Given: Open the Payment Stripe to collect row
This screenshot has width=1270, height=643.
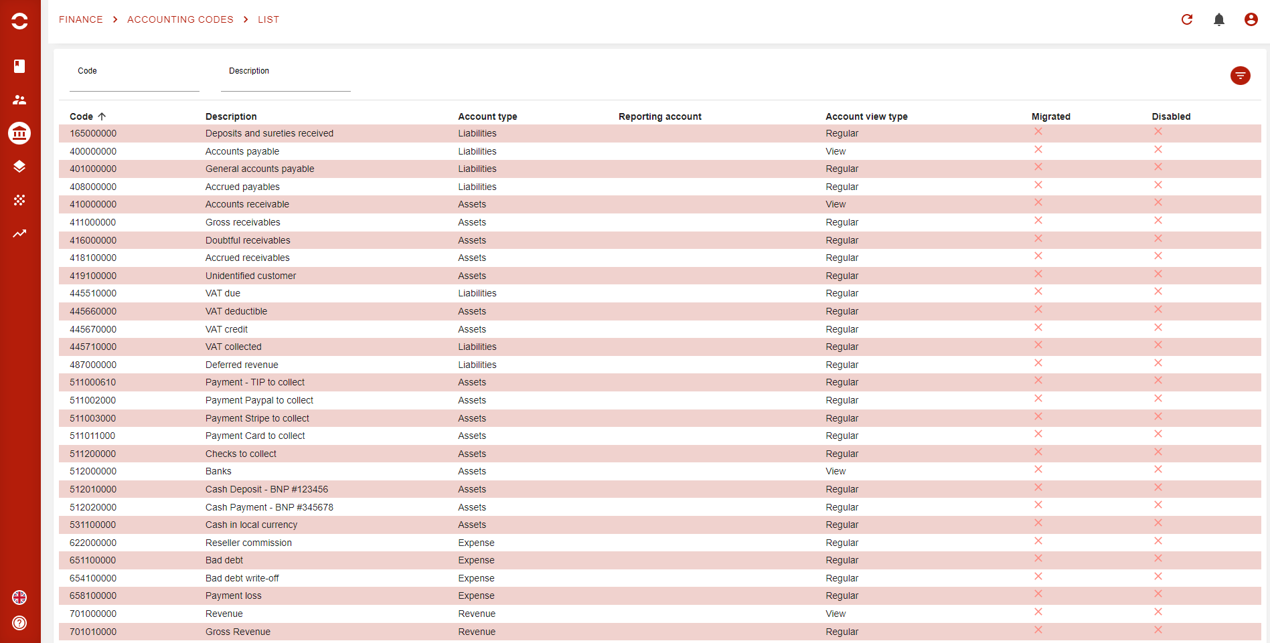Looking at the screenshot, I should pos(257,418).
